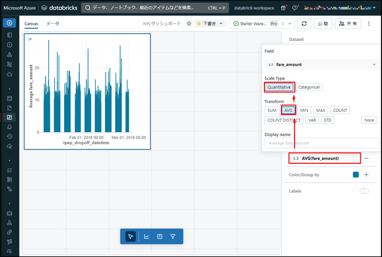
Task: Click the refresh dashboard icon
Action: tap(304, 24)
